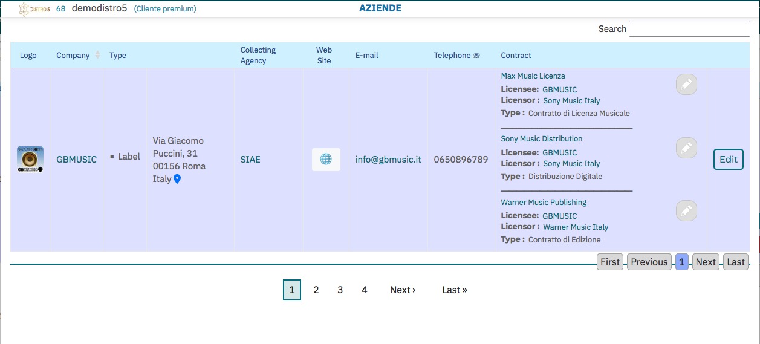Open the GBMUSIC company logo thumbnail
The image size is (760, 344).
(30, 160)
